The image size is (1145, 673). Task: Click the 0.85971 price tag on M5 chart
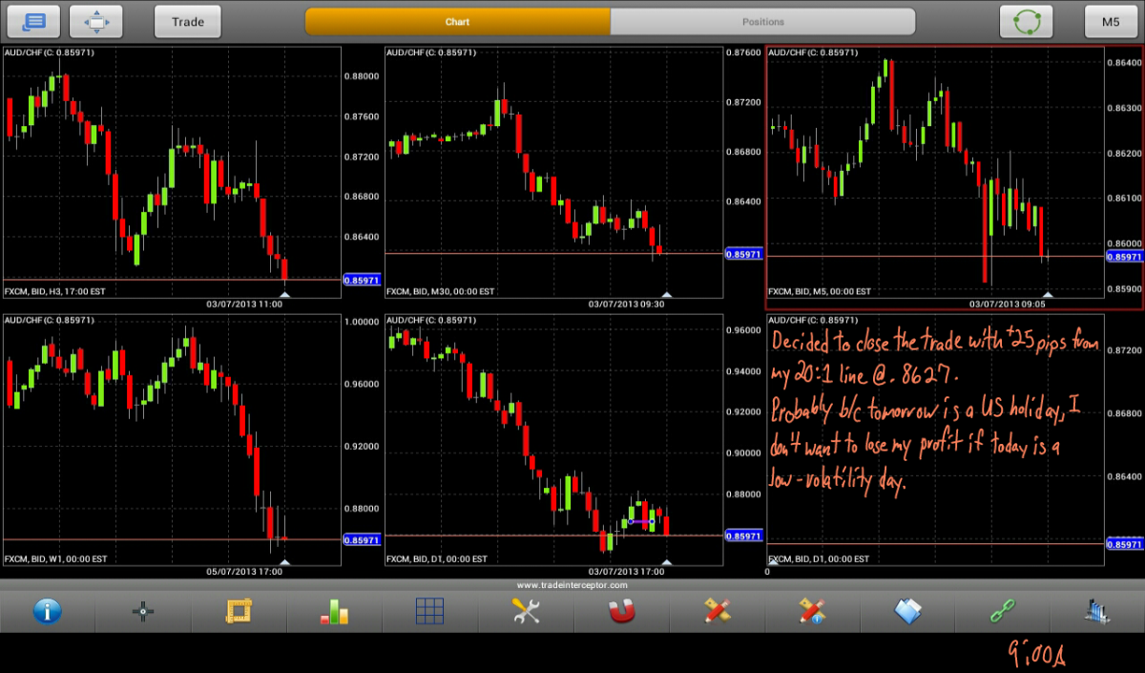(1124, 257)
